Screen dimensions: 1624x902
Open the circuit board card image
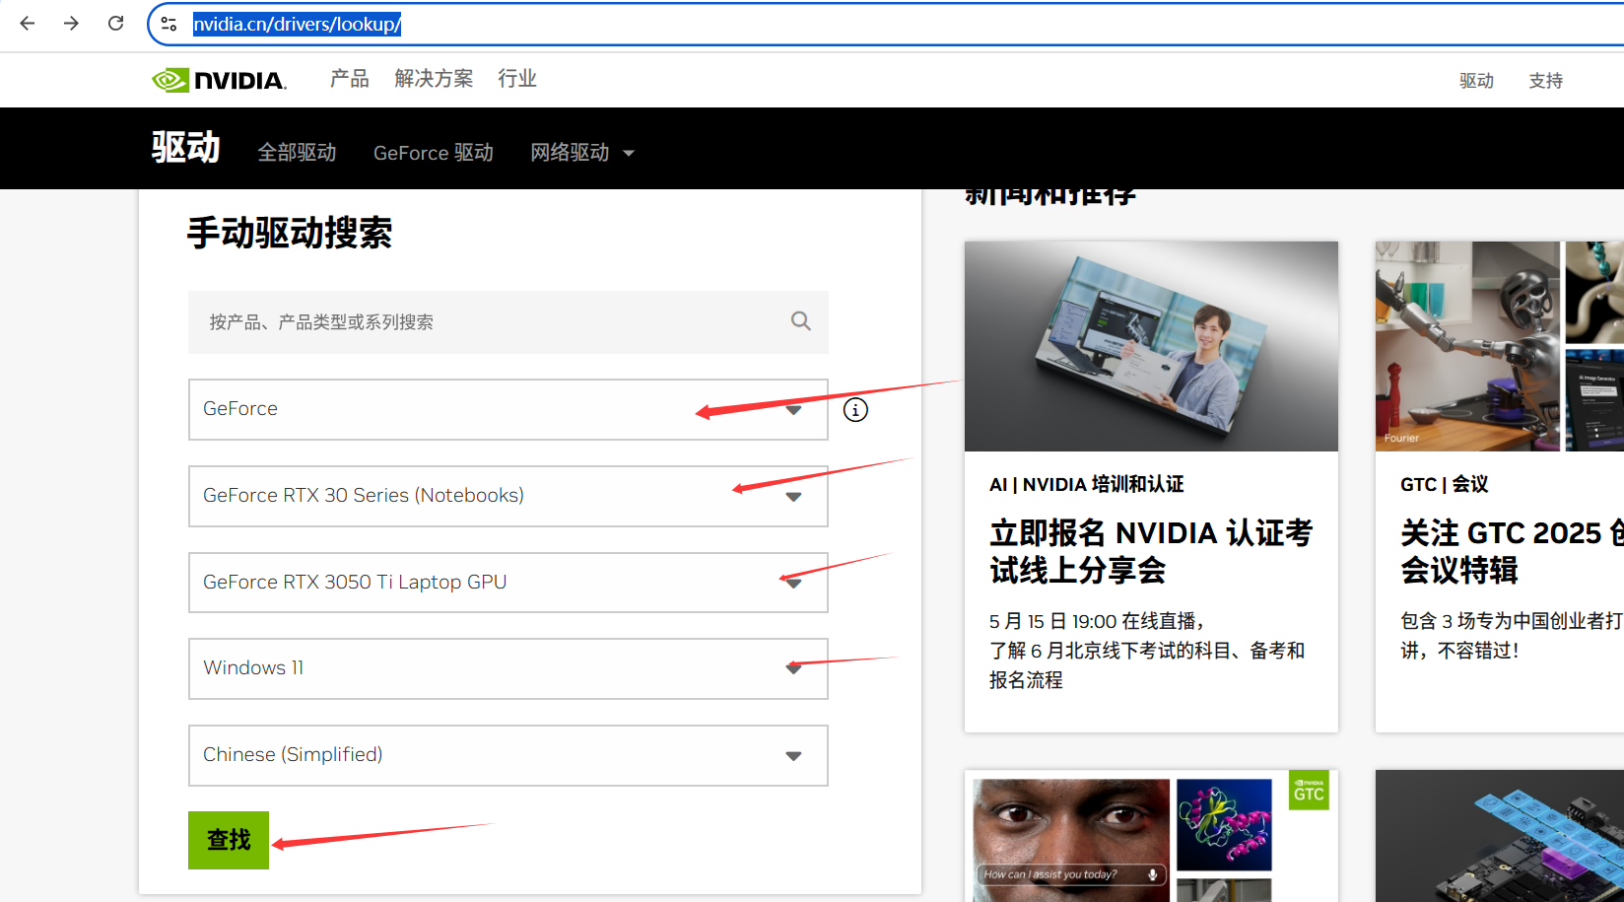pyautogui.click(x=1499, y=836)
